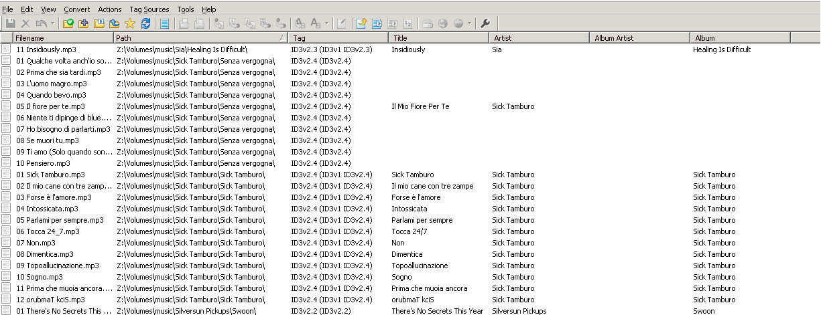Select file 11 Insidiously.mp3
This screenshot has width=821, height=315.
[x=46, y=49]
